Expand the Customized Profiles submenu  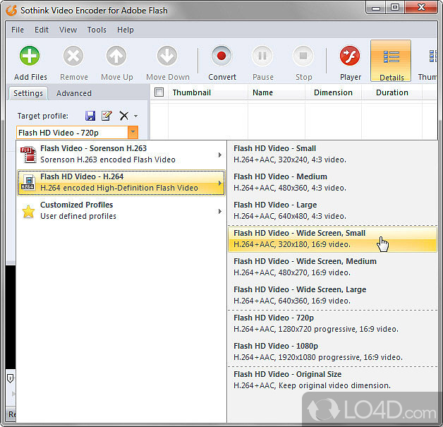[121, 210]
